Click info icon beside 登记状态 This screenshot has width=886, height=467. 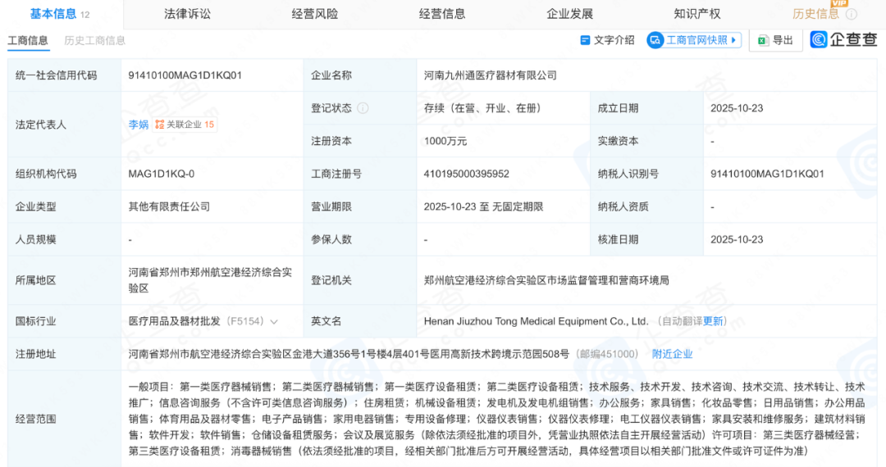(x=363, y=108)
